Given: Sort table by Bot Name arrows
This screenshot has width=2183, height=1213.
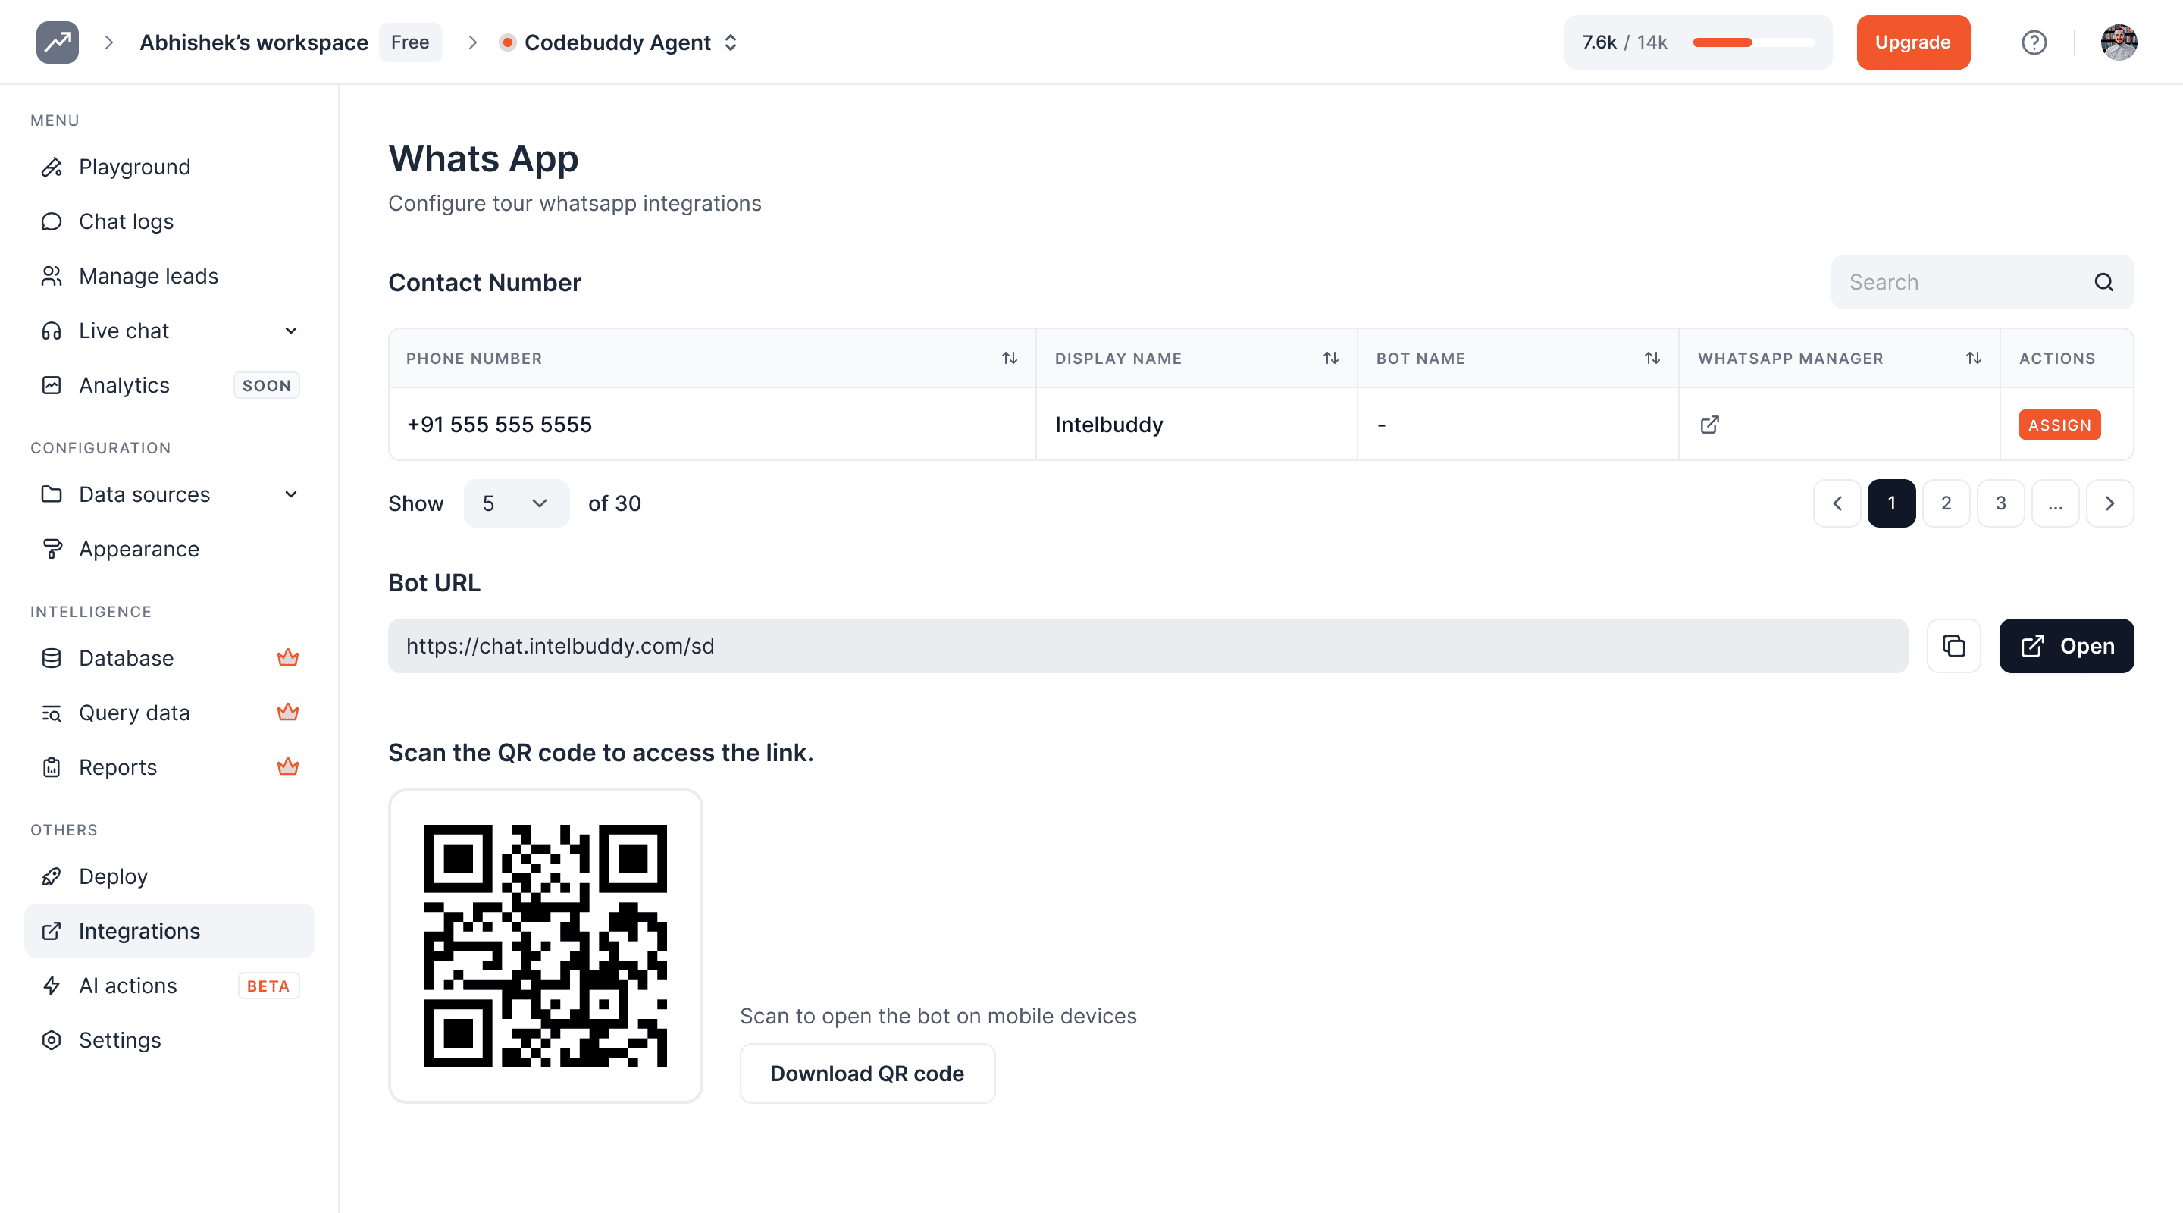Looking at the screenshot, I should (x=1652, y=359).
